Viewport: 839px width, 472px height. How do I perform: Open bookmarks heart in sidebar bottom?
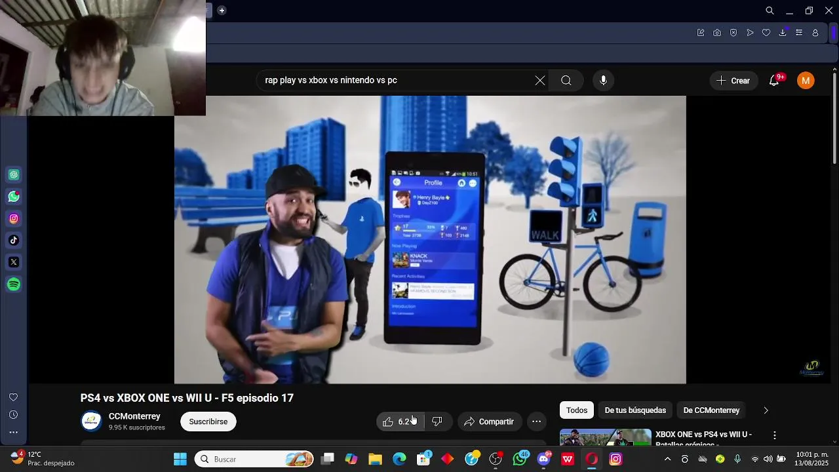(x=13, y=397)
